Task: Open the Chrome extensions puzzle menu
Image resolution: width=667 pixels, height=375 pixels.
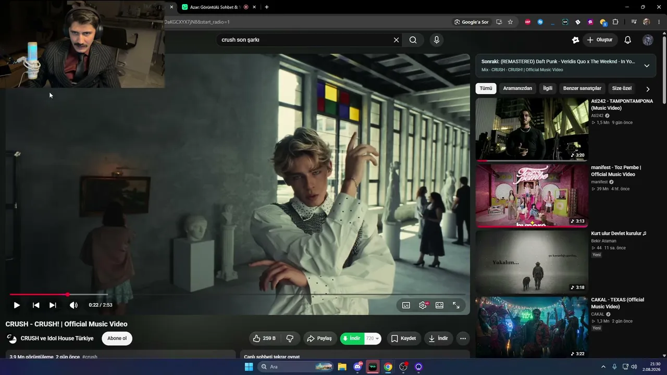Action: (x=615, y=22)
